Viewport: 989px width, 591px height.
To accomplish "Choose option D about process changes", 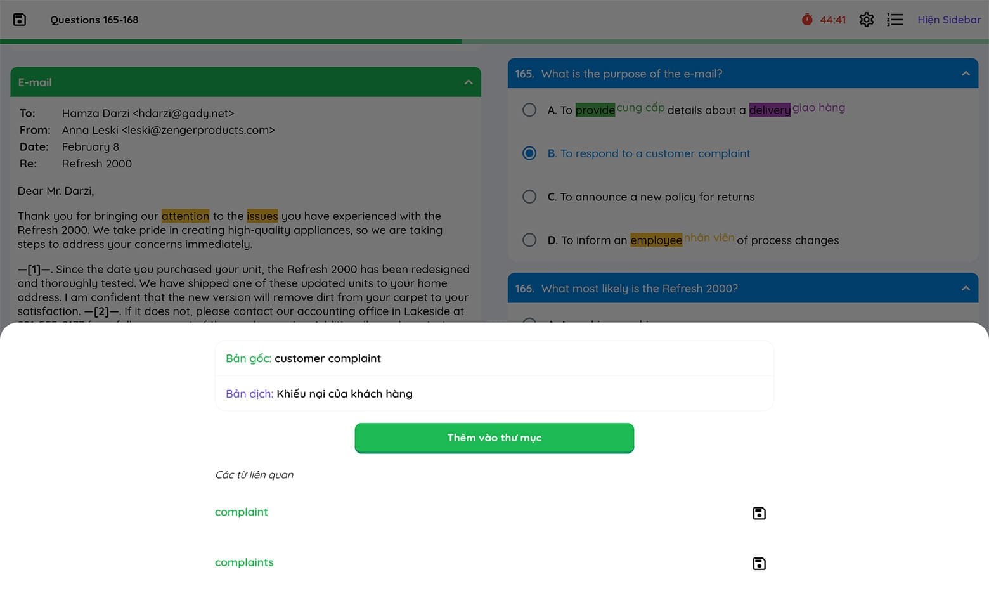I will (529, 240).
